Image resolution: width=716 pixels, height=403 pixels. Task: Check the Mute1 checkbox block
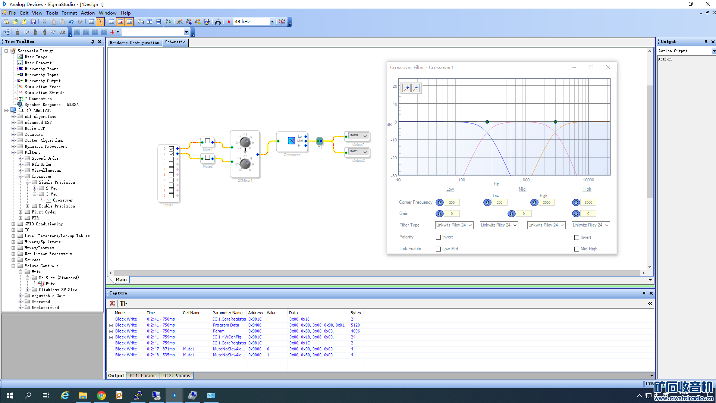[208, 141]
